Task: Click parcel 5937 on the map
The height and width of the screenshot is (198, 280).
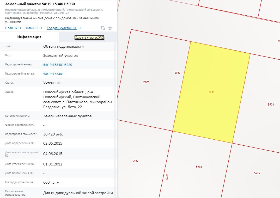Action: 135,161
